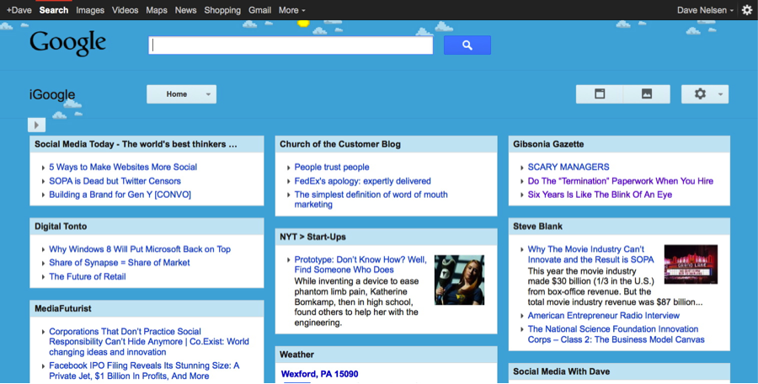Expand the 'SOPA is Dead' item arrow
This screenshot has width=758, height=384.
point(43,182)
